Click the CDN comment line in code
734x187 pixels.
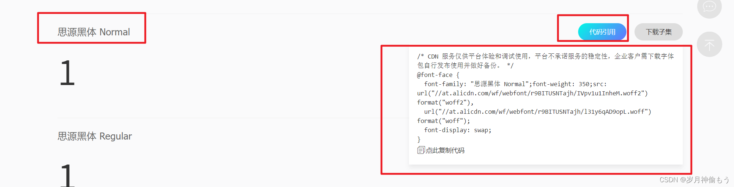pos(545,61)
